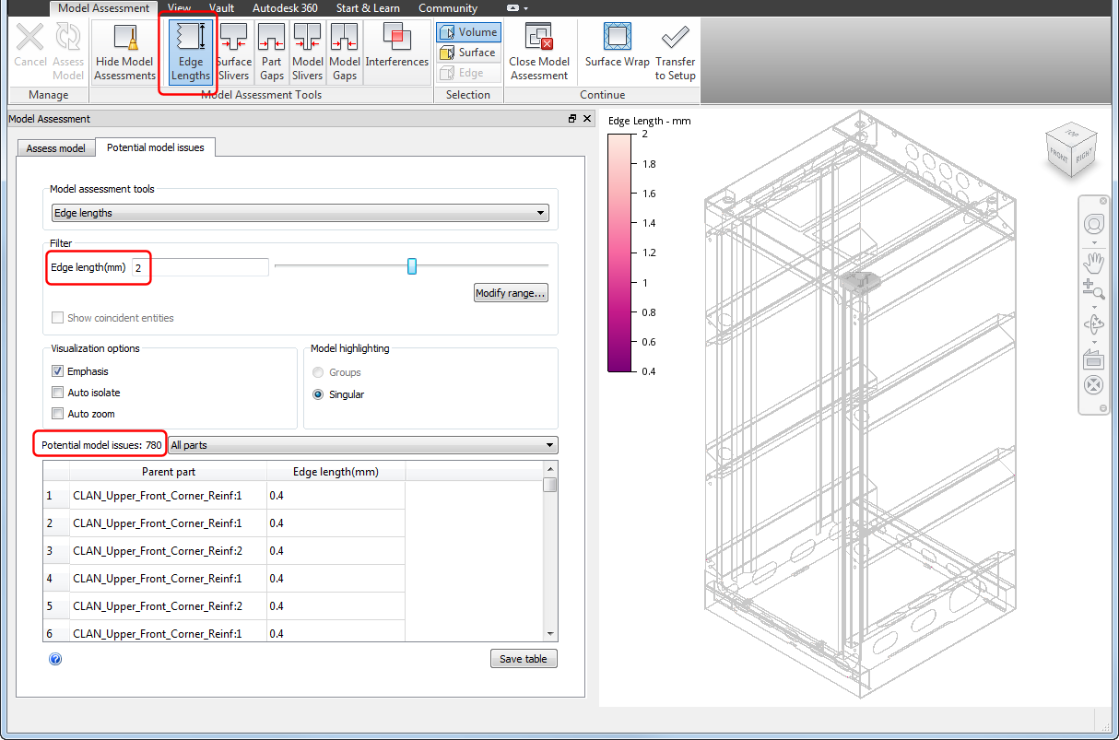Open the All parts filter dropdown
The height and width of the screenshot is (740, 1119).
pos(362,445)
